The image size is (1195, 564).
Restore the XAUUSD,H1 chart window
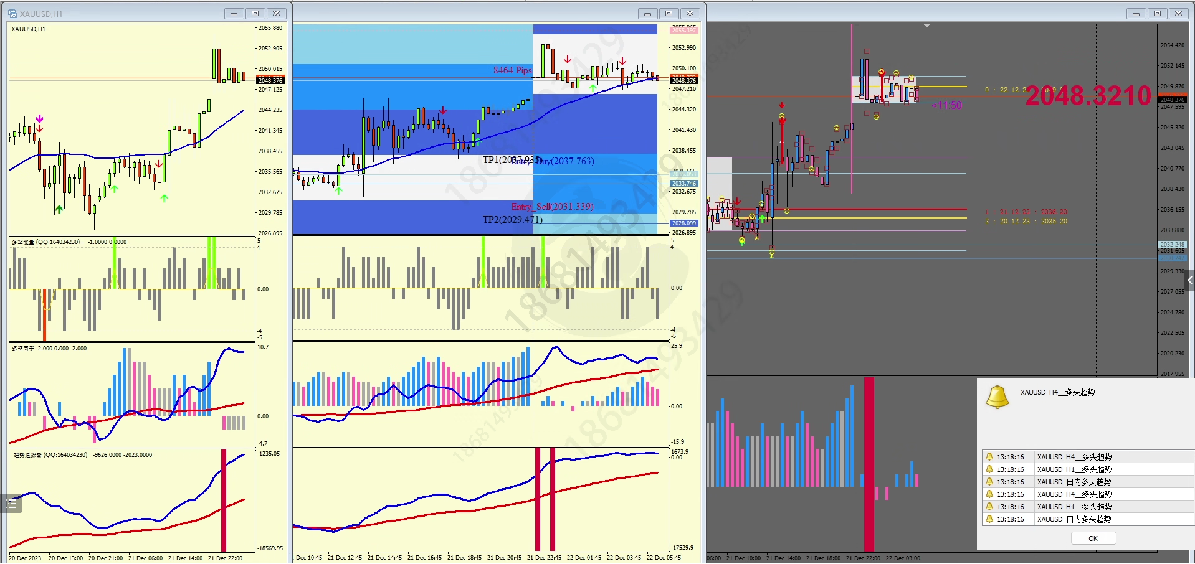[x=255, y=14]
